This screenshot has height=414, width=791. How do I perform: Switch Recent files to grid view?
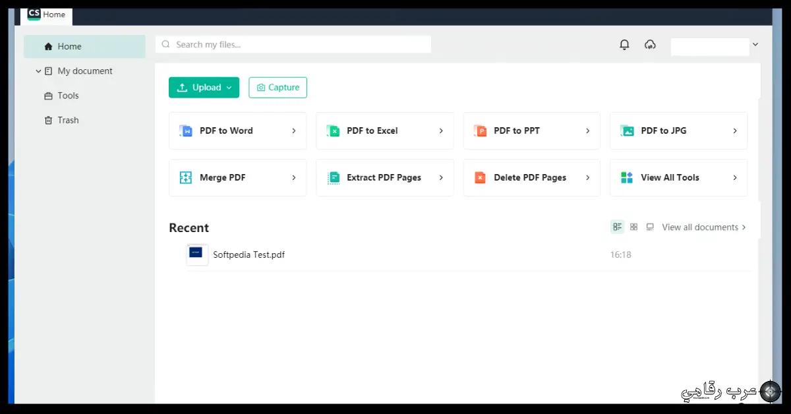pos(633,226)
